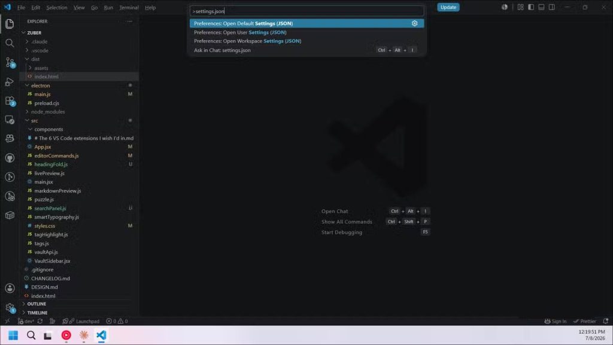Click the Customize Layout icon in title bar

(x=520, y=7)
